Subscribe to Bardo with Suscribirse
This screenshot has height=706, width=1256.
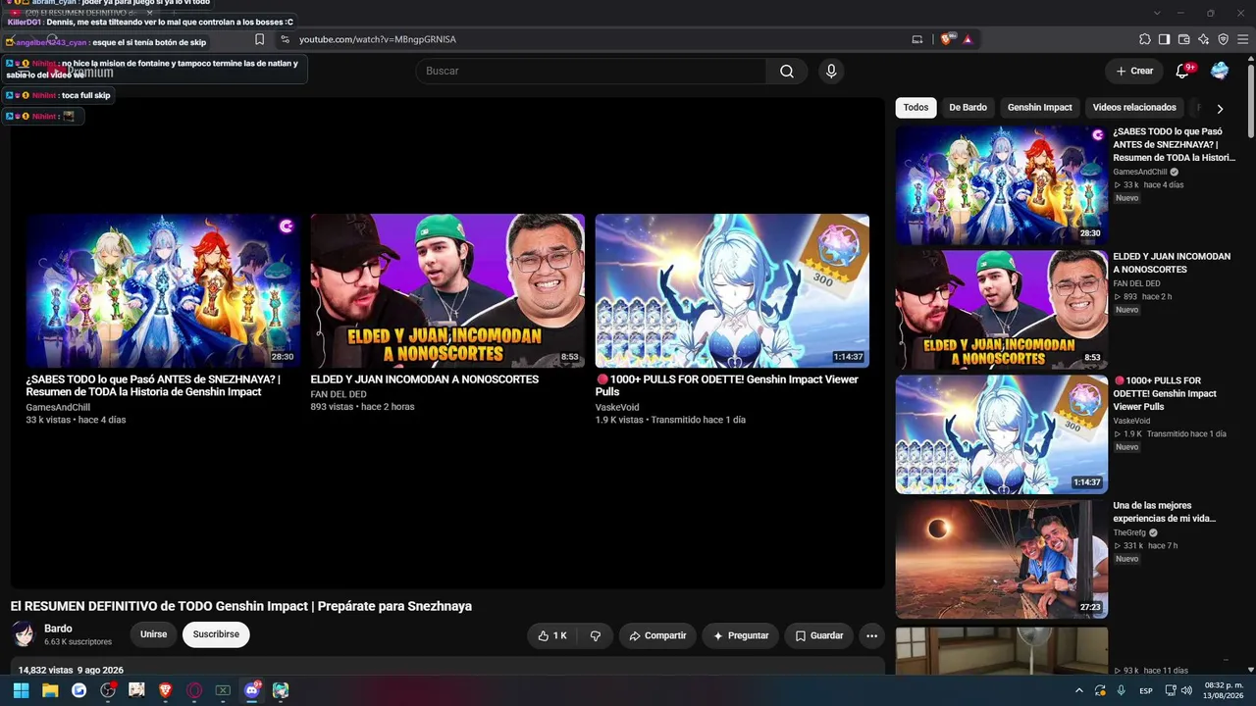[x=216, y=634]
